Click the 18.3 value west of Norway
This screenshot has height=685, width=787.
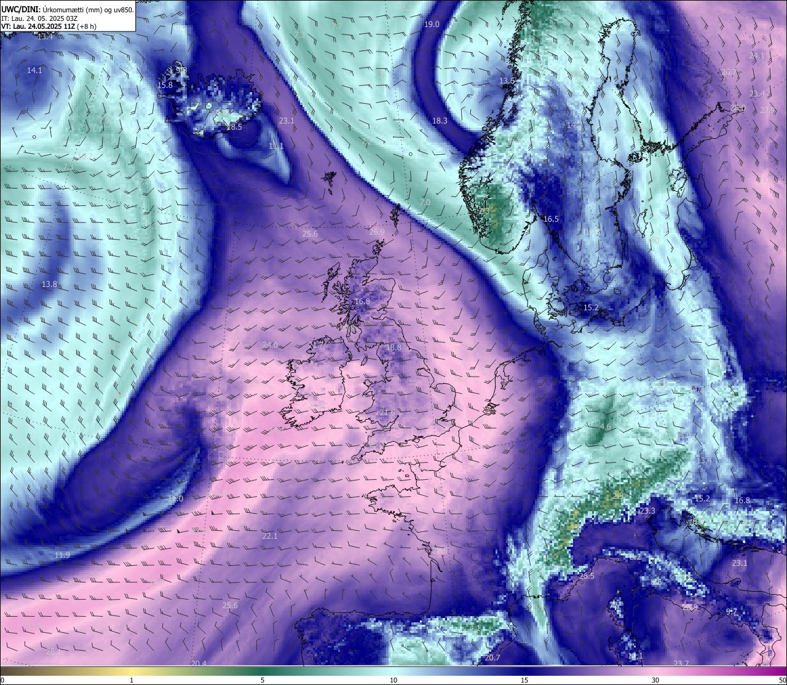440,121
